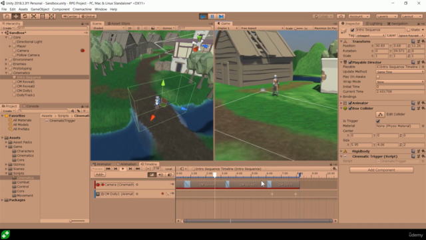Select the Move tool
Image resolution: width=426 pixels, height=240 pixels.
[16, 16]
